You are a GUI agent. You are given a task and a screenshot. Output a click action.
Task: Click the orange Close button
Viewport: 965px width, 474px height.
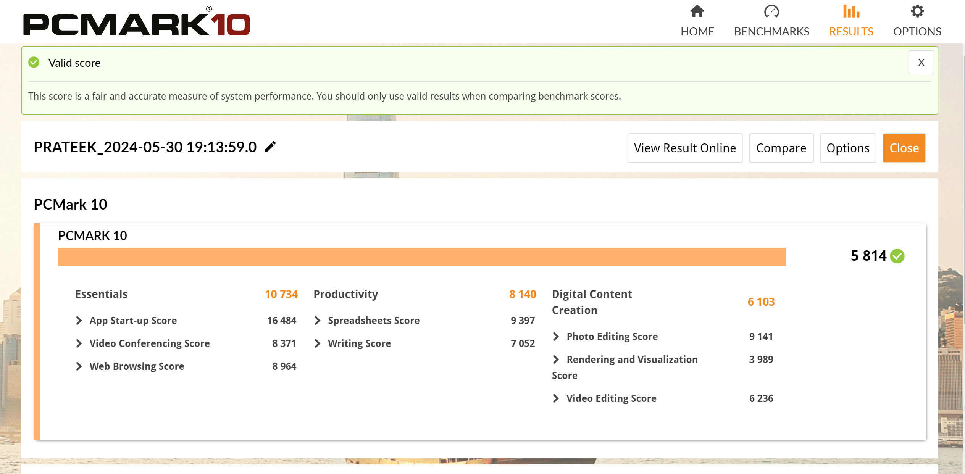pos(904,148)
